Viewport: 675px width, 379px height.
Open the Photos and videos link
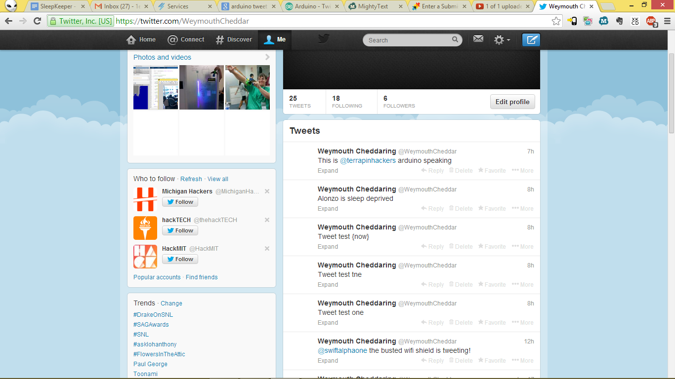point(162,57)
